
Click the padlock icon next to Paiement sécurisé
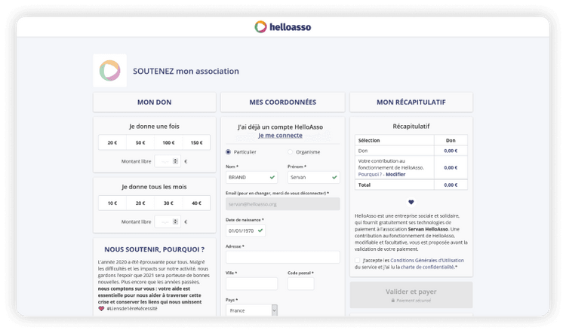click(x=393, y=301)
